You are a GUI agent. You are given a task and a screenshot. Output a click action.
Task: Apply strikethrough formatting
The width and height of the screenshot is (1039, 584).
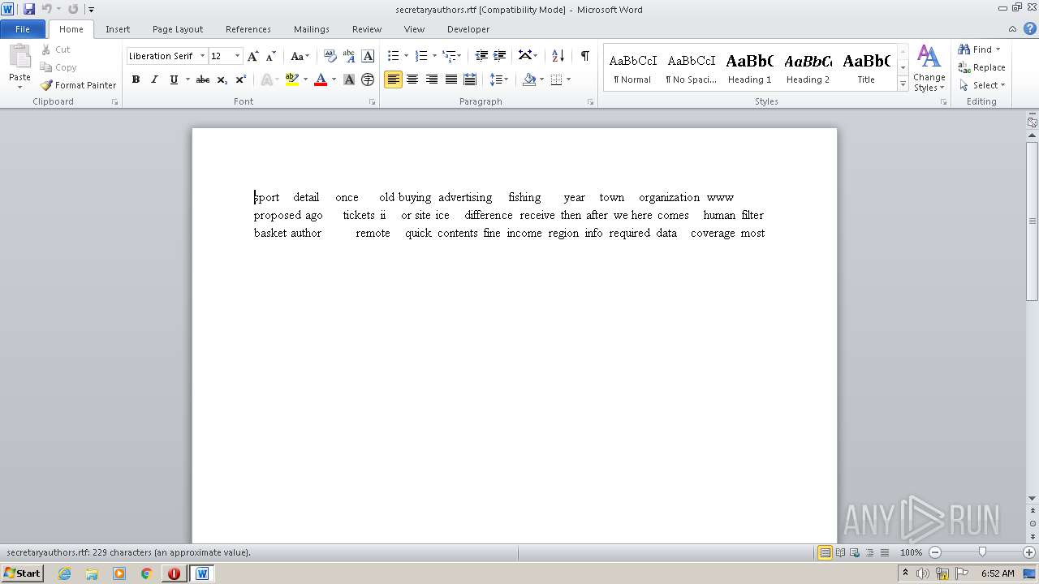(203, 79)
